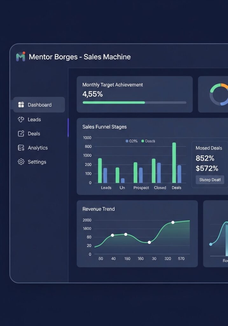The height and width of the screenshot is (326, 228).
Task: Toggle the green legend series marker
Action: [143, 141]
